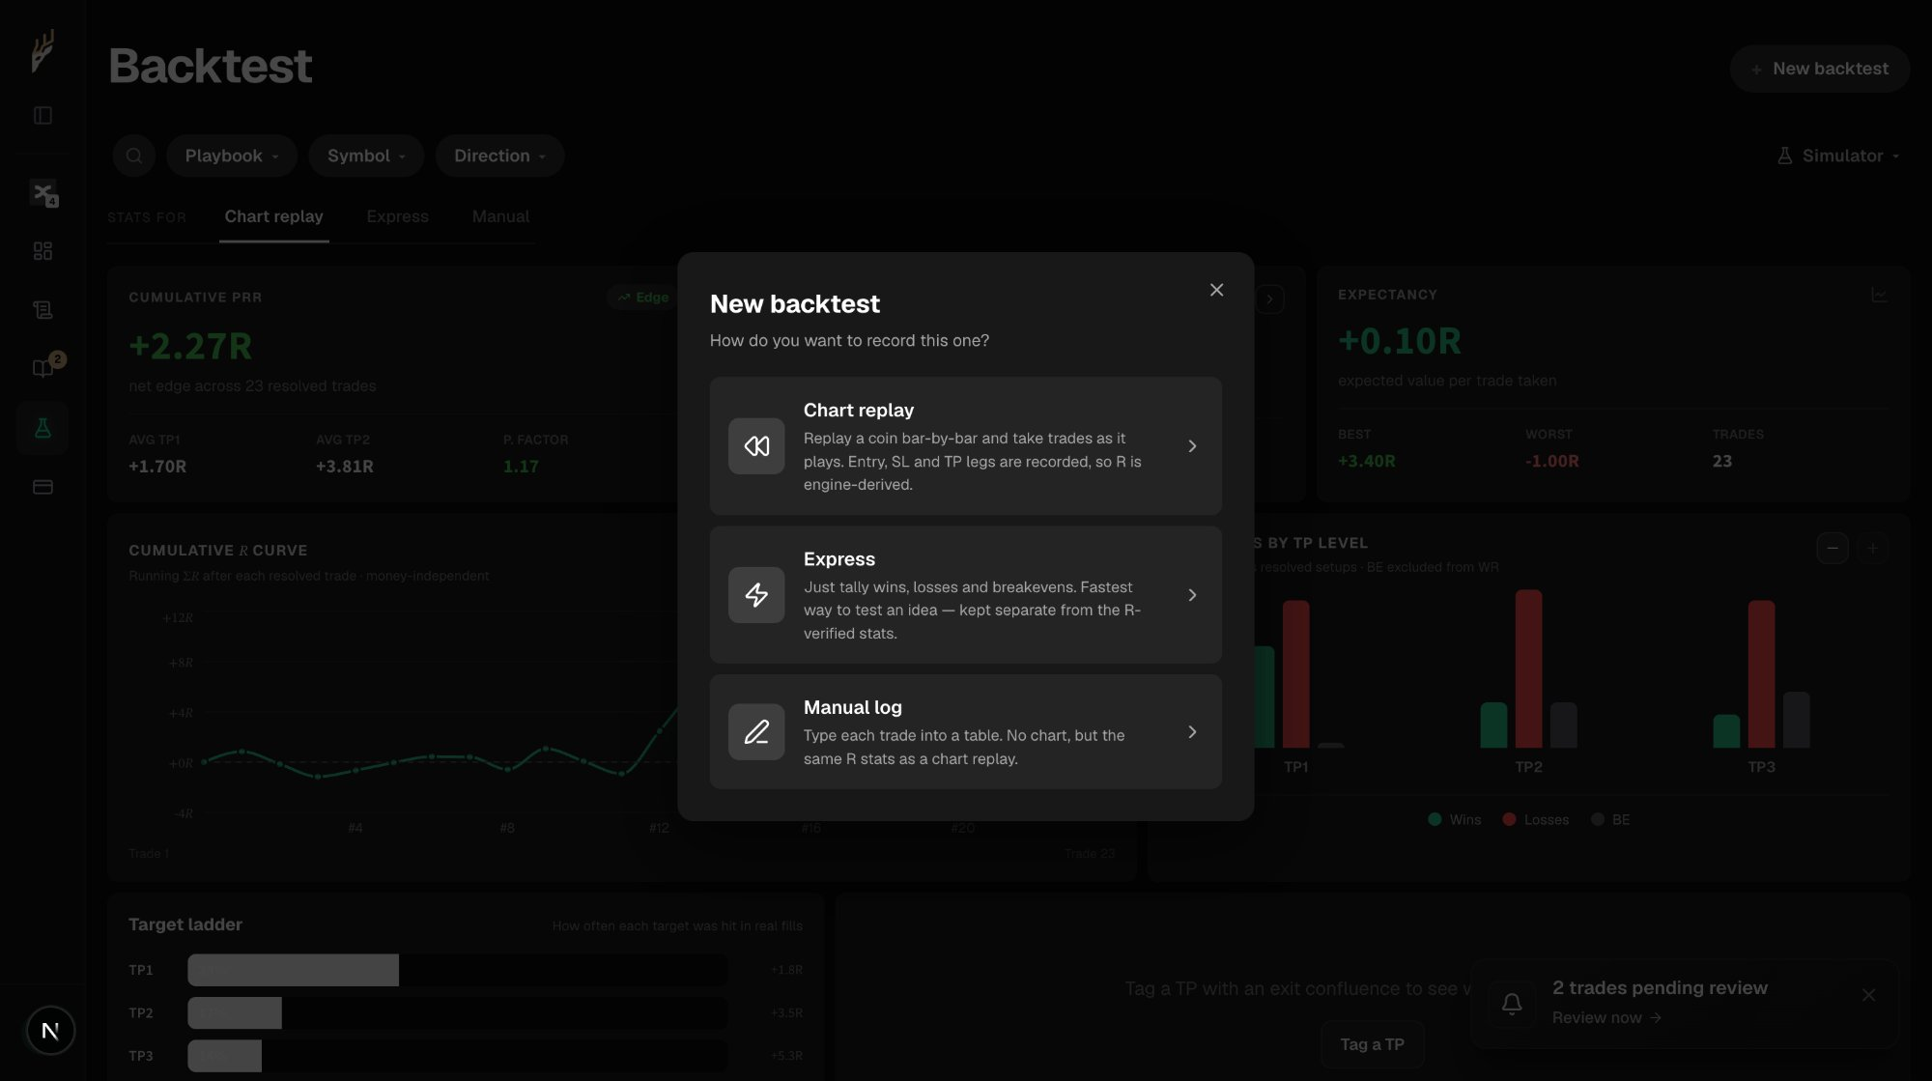Click the bell notification icon
The width and height of the screenshot is (1932, 1081).
[x=1512, y=1004]
